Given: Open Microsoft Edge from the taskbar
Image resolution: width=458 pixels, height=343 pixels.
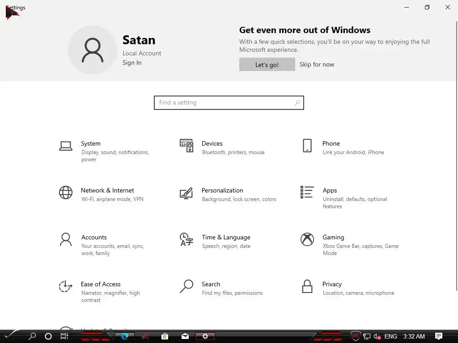Looking at the screenshot, I should [x=125, y=336].
